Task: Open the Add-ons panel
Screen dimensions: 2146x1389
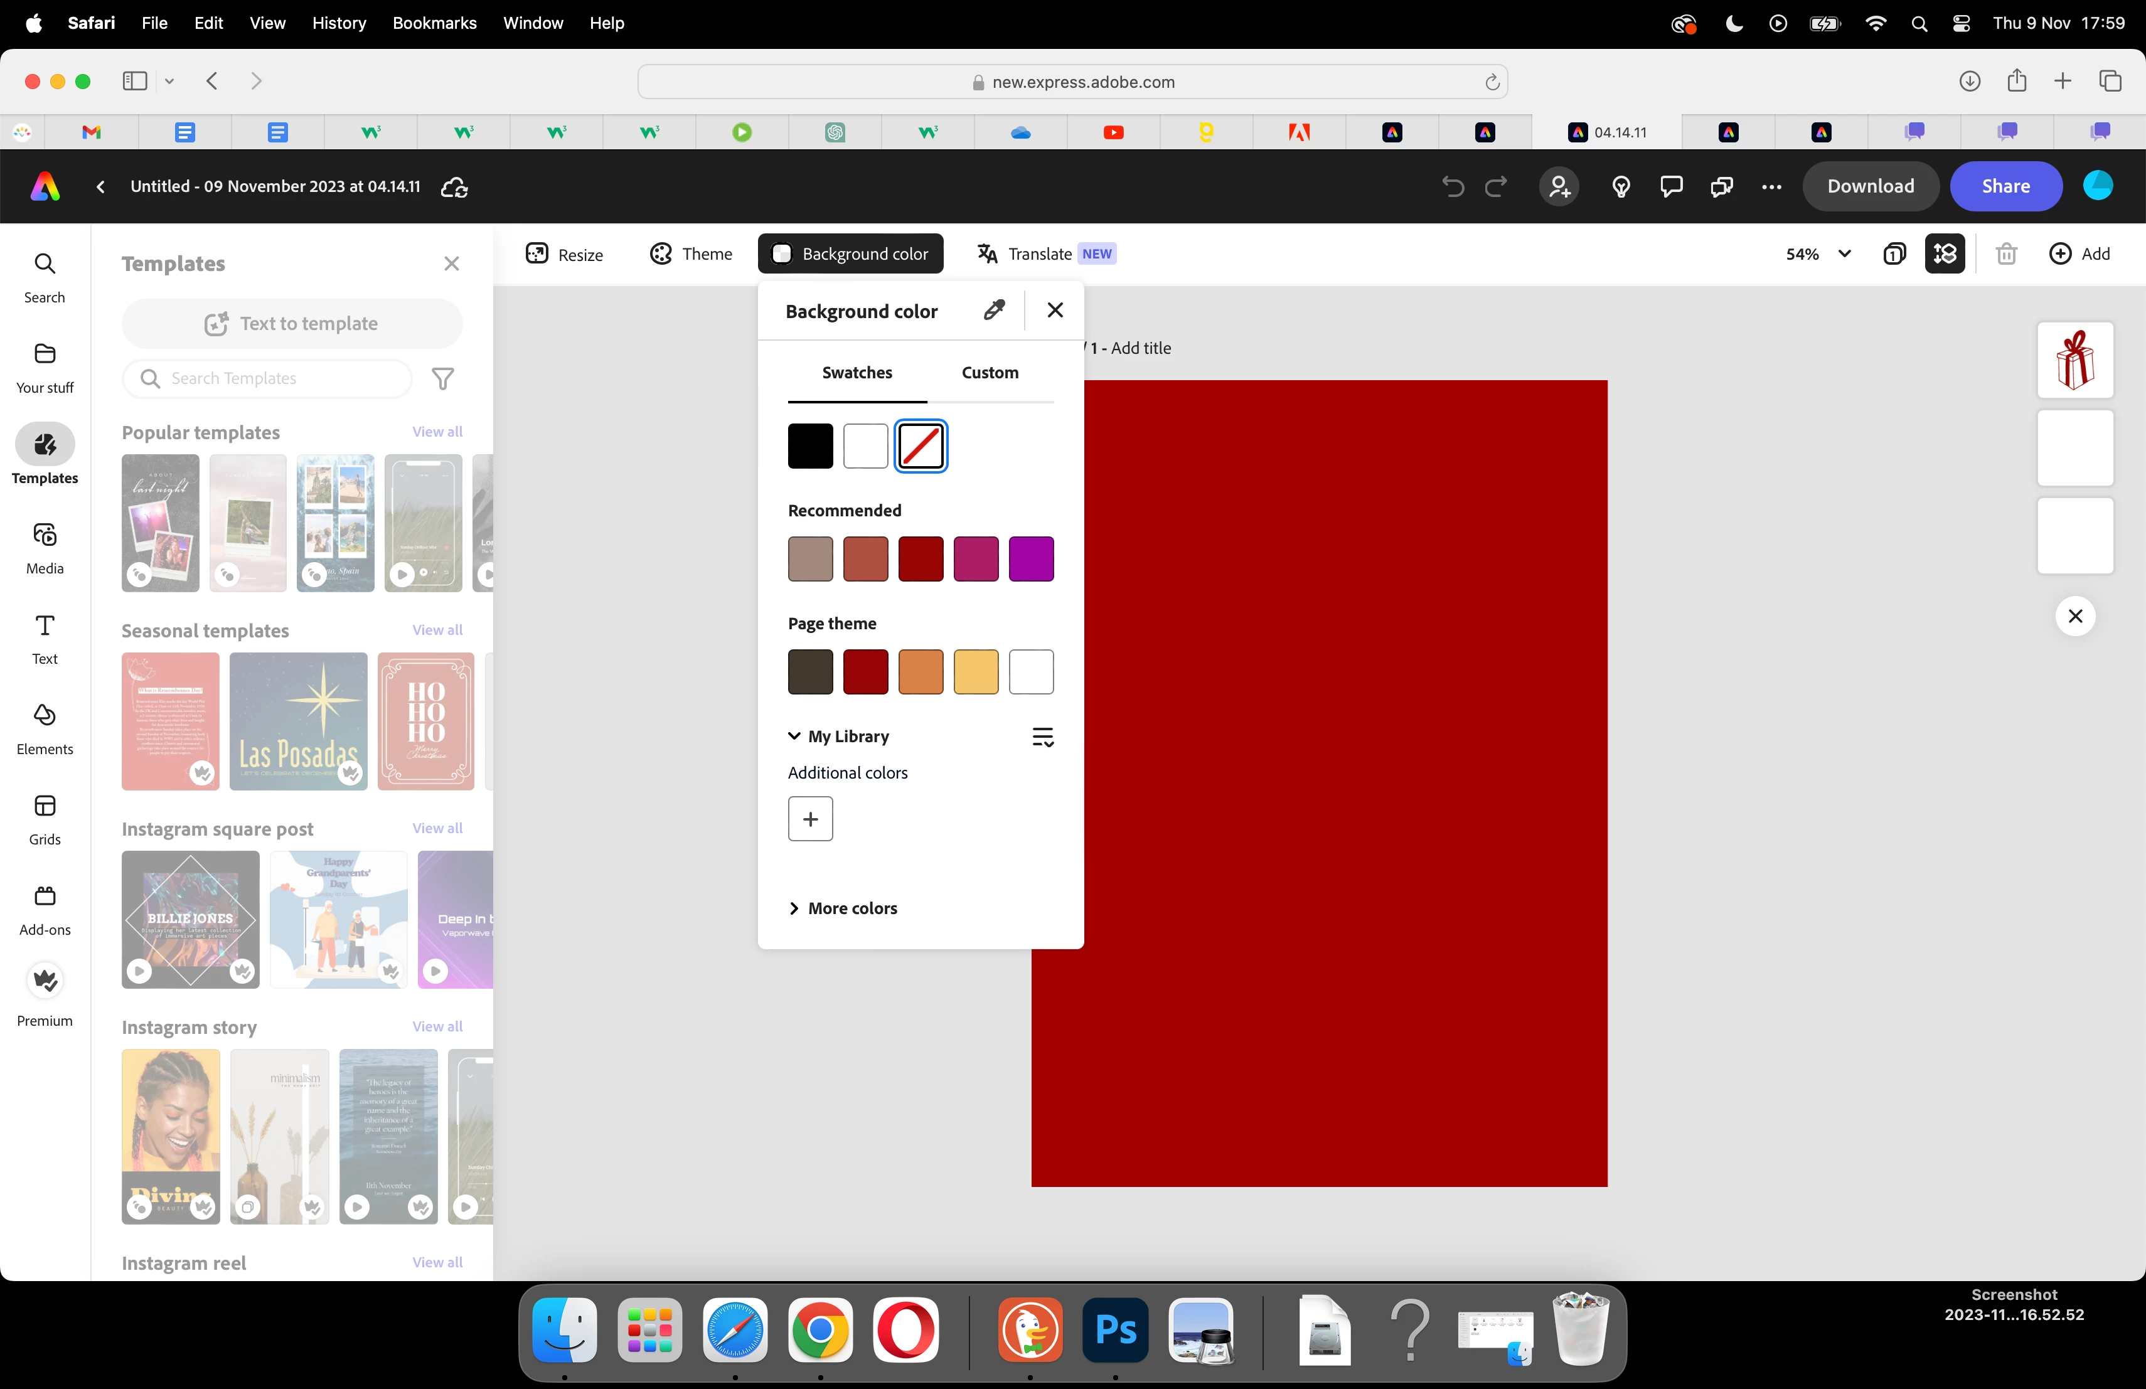Action: (x=44, y=908)
